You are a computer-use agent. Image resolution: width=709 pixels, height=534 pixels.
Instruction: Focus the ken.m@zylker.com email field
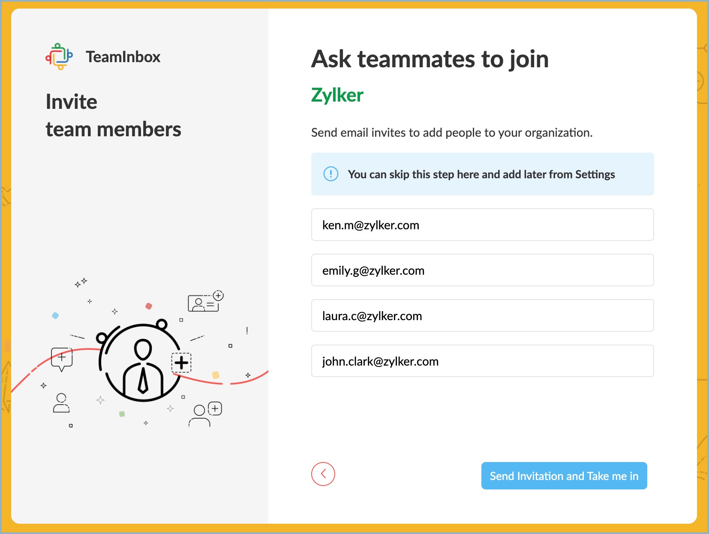(482, 225)
